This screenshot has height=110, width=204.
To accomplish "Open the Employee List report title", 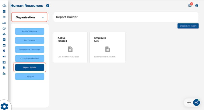I will (100, 39).
